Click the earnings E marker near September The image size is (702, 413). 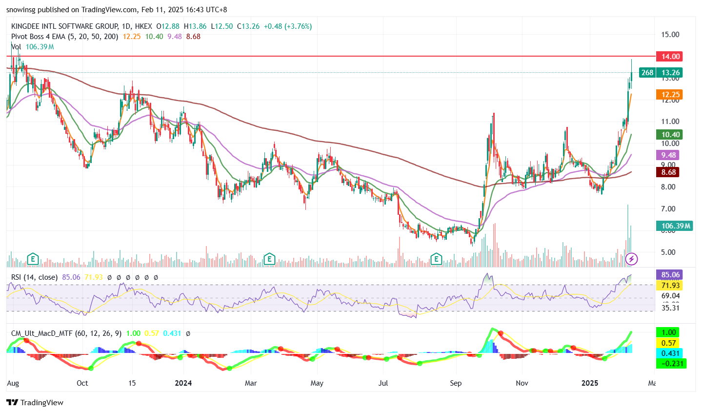click(437, 259)
